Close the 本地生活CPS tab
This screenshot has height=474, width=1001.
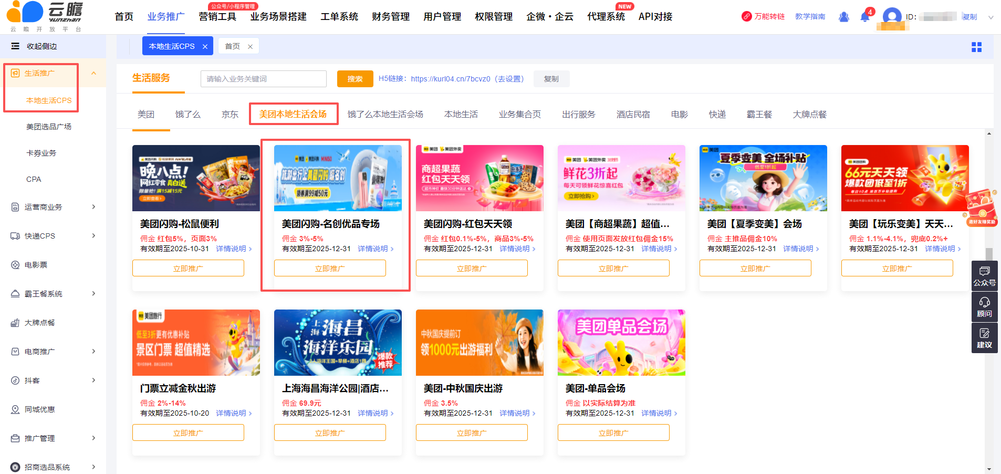[205, 47]
